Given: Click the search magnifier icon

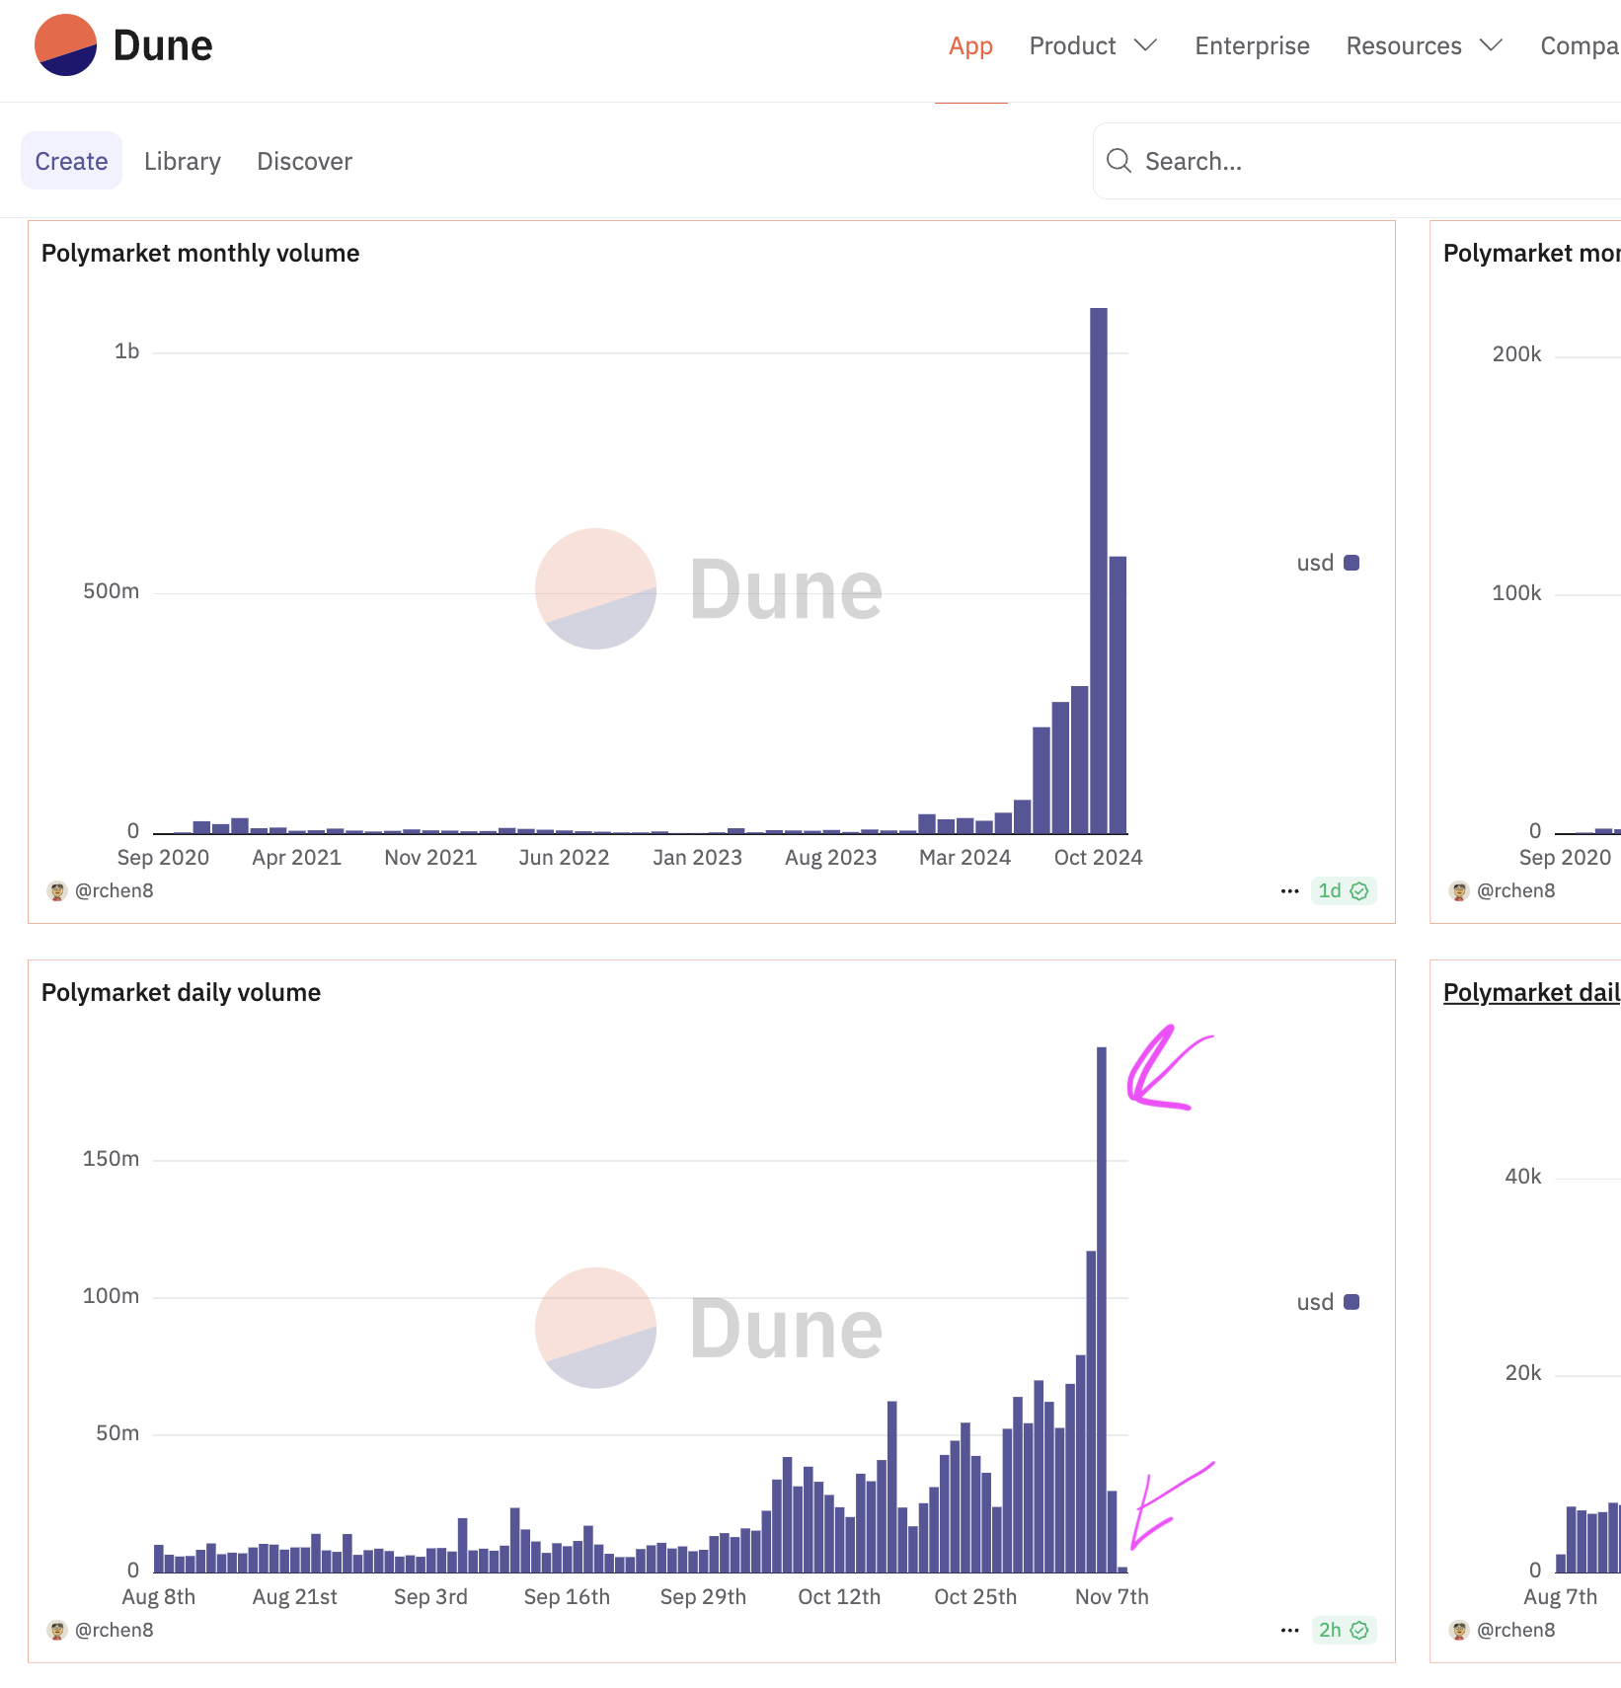Looking at the screenshot, I should tap(1119, 161).
